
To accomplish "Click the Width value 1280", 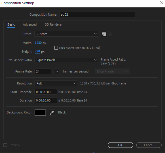I will 38,43.
